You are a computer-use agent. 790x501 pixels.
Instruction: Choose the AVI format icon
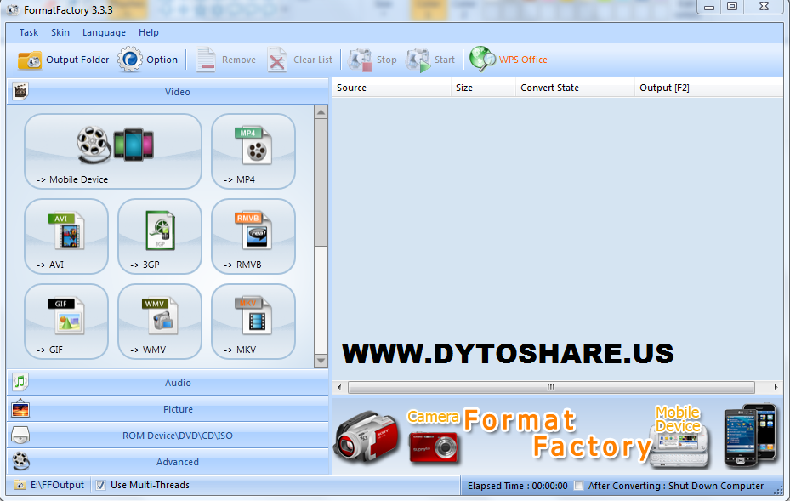tap(66, 231)
